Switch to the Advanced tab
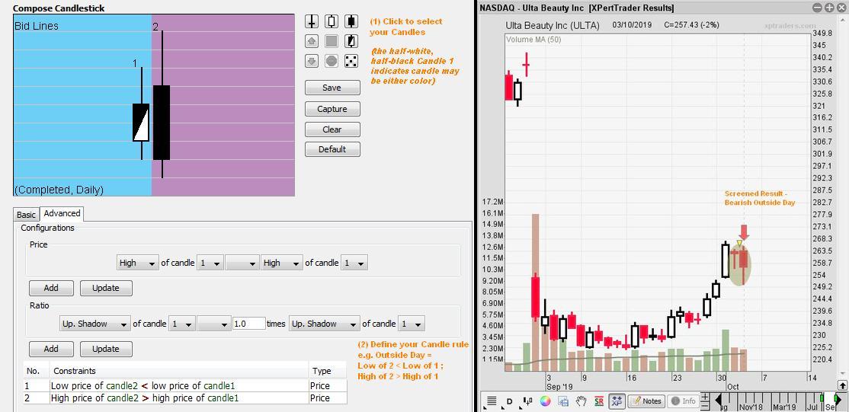Image resolution: width=849 pixels, height=412 pixels. 62,213
